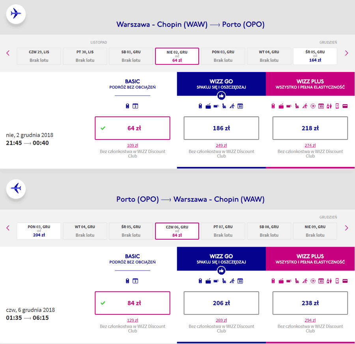The height and width of the screenshot is (344, 355).
Task: Click the 109 zł non-member price link
Action: click(x=133, y=146)
